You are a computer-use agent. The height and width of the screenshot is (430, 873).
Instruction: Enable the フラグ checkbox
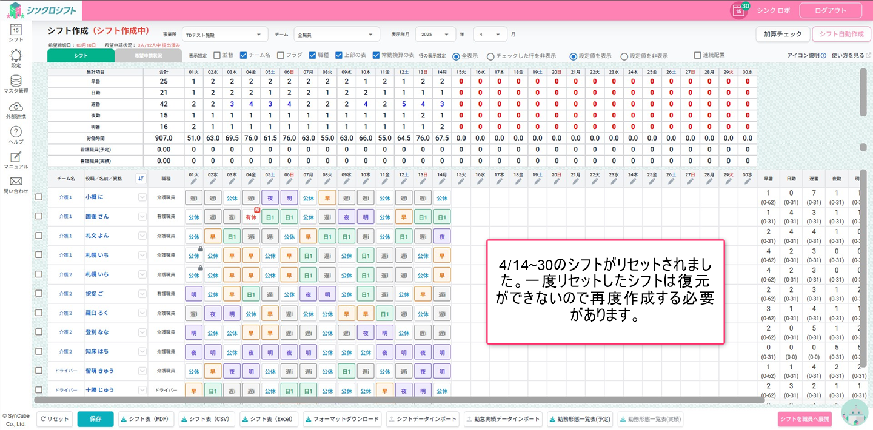tap(281, 55)
